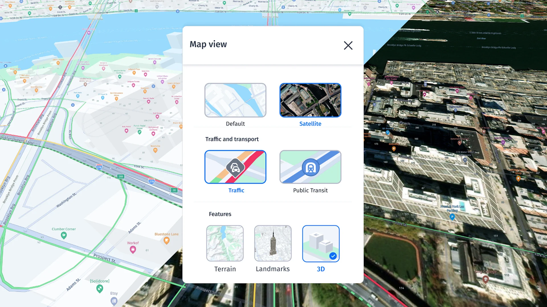This screenshot has width=547, height=307.
Task: Select the Public Transit overlay option
Action: pyautogui.click(x=310, y=167)
